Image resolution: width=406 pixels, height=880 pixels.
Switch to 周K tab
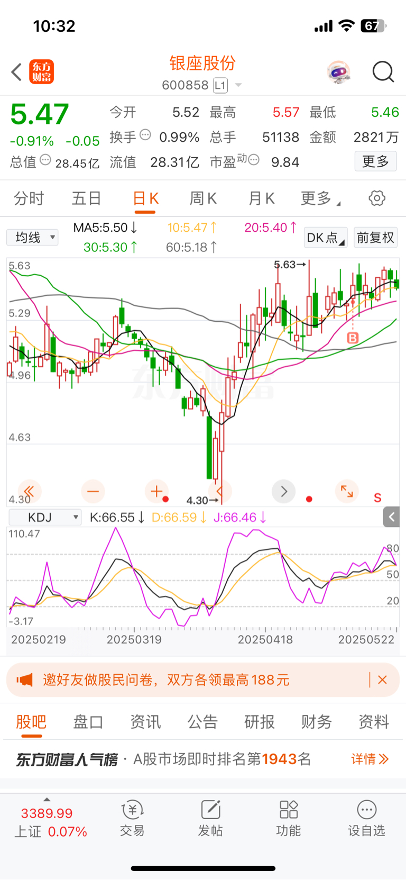click(204, 198)
